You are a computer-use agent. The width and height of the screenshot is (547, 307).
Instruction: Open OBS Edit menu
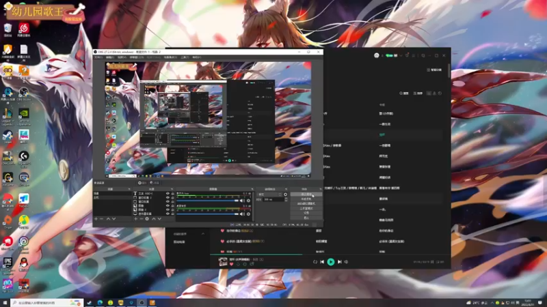coord(110,57)
